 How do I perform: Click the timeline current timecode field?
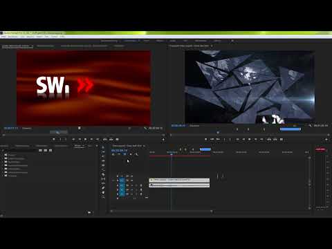tap(119, 150)
